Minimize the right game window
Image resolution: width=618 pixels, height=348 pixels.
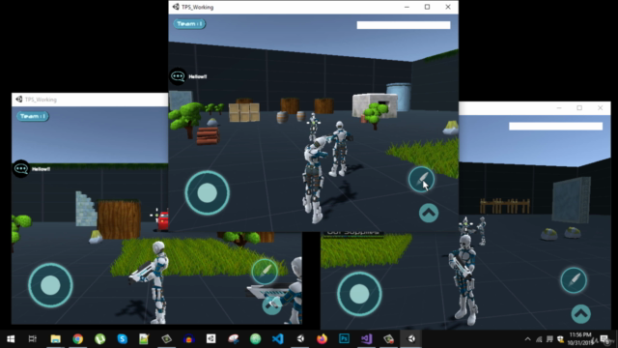tap(559, 107)
